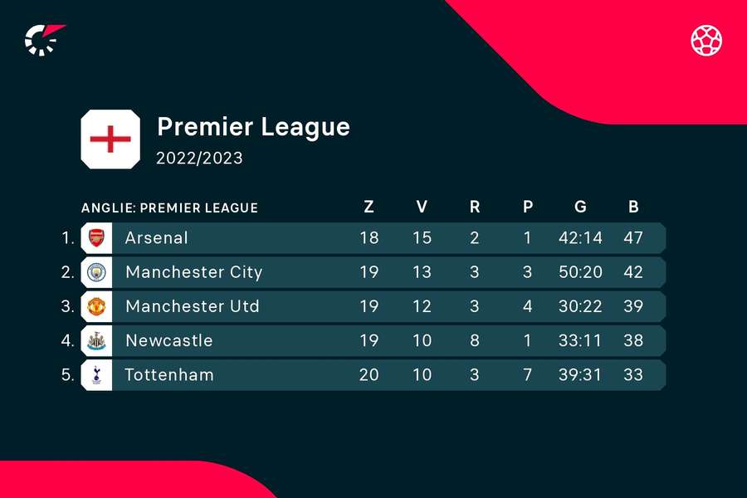Click the 2022/2023 season label
The width and height of the screenshot is (747, 498).
coord(199,158)
